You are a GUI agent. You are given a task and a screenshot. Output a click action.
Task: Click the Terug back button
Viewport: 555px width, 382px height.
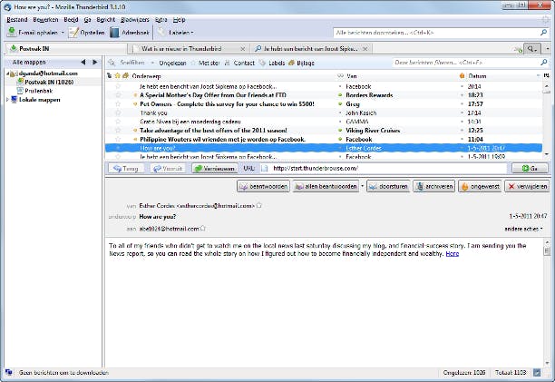coord(126,169)
